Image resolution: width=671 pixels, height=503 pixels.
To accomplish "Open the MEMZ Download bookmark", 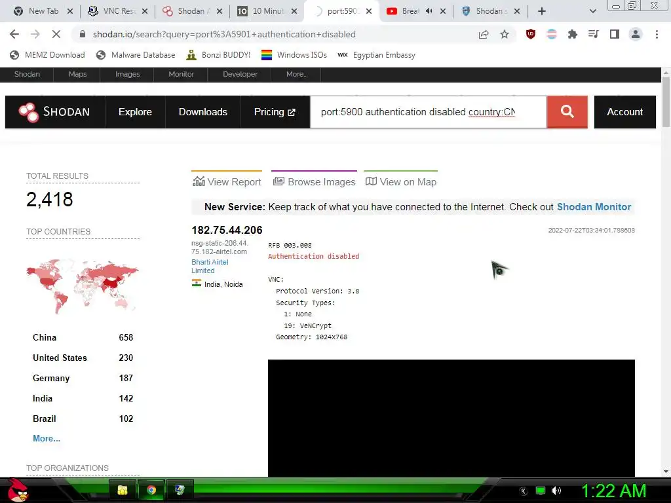I will click(47, 55).
